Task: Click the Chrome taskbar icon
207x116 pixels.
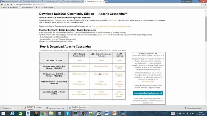Action: [44, 113]
